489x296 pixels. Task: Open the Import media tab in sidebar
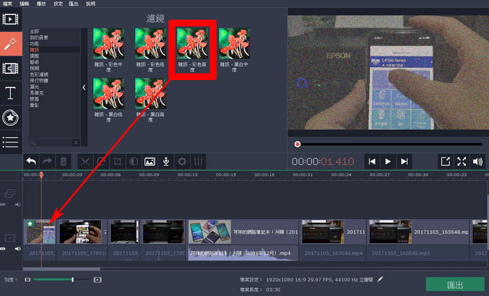pos(11,19)
